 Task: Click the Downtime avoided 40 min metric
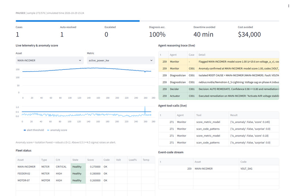204,32
